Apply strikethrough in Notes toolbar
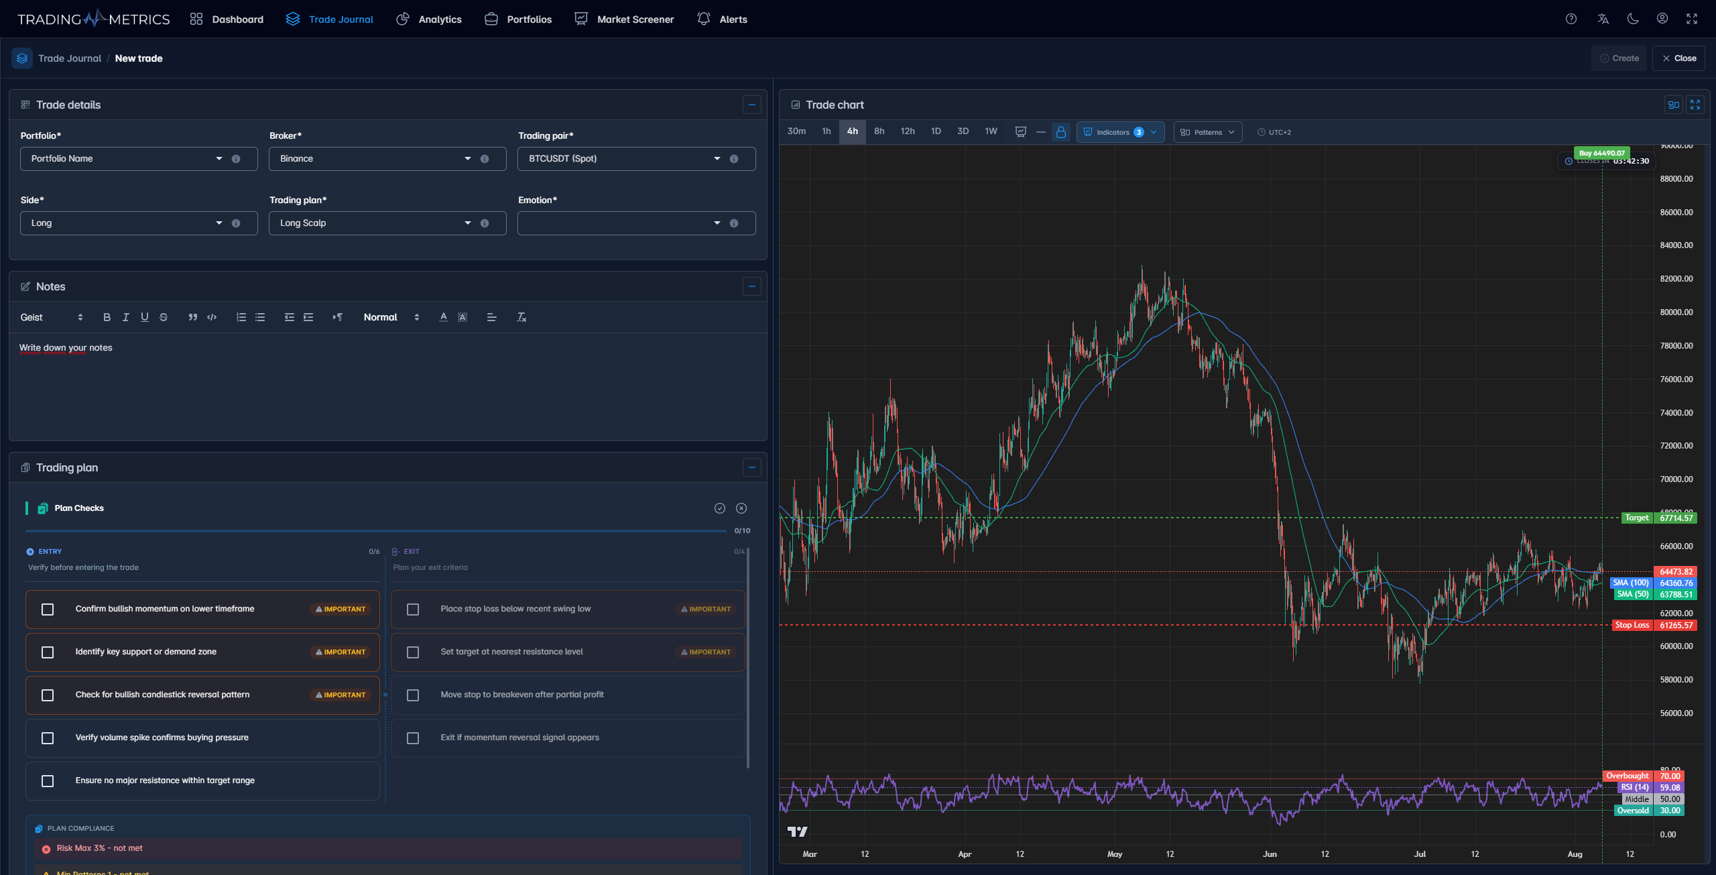 coord(164,317)
